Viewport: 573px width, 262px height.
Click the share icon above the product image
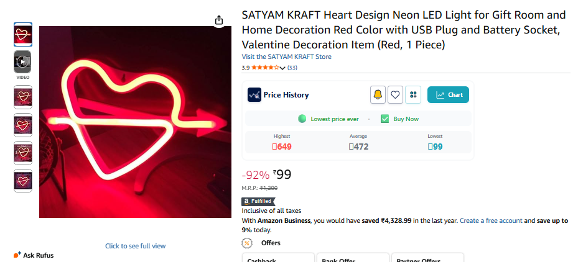pos(219,20)
